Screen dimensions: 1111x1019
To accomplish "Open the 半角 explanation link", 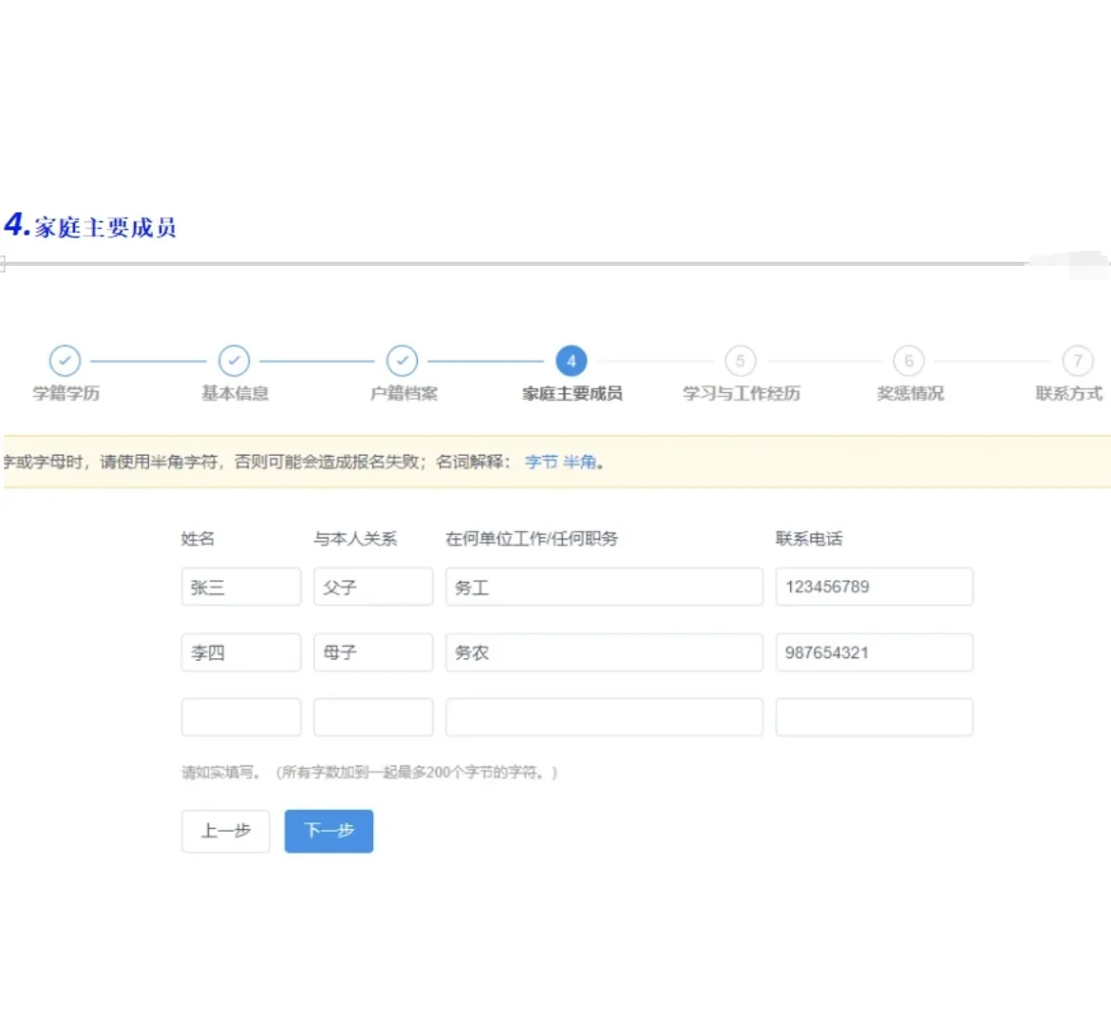I will 581,462.
